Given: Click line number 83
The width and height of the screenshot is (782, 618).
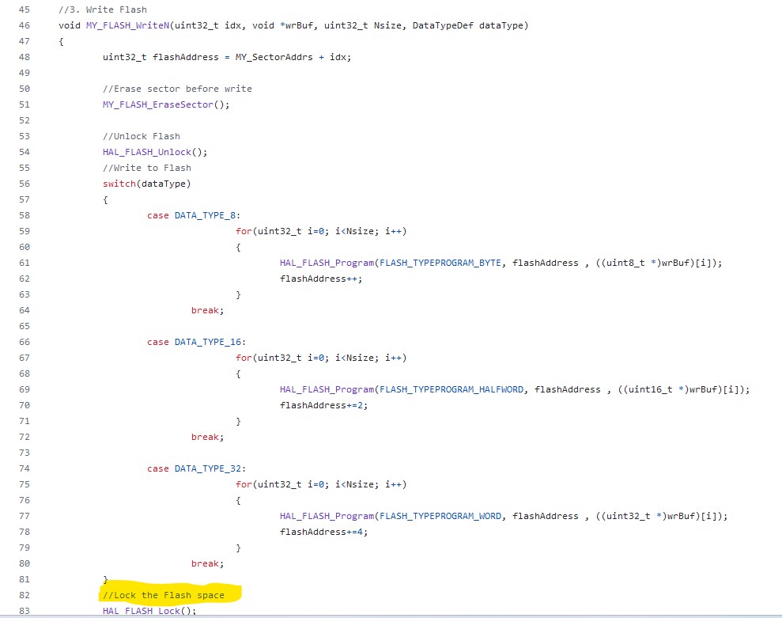Looking at the screenshot, I should point(24,611).
